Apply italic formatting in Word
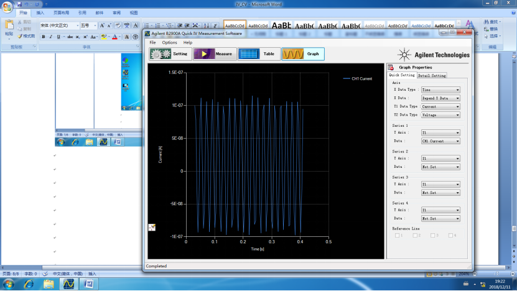 [x=51, y=37]
